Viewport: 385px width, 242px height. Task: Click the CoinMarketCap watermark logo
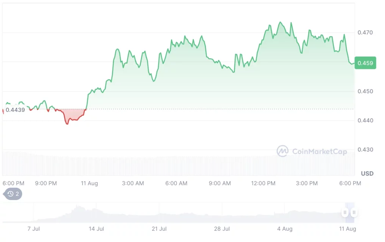283,151
